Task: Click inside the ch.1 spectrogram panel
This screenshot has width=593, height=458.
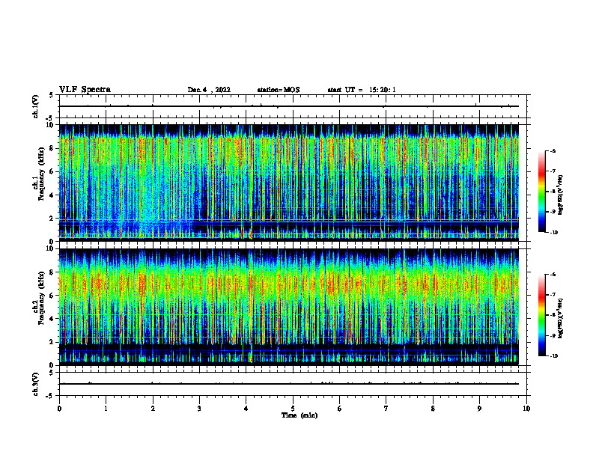Action: pyautogui.click(x=289, y=183)
